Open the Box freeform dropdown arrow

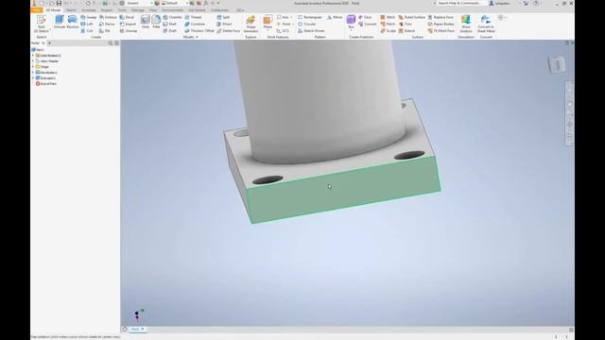351,30
